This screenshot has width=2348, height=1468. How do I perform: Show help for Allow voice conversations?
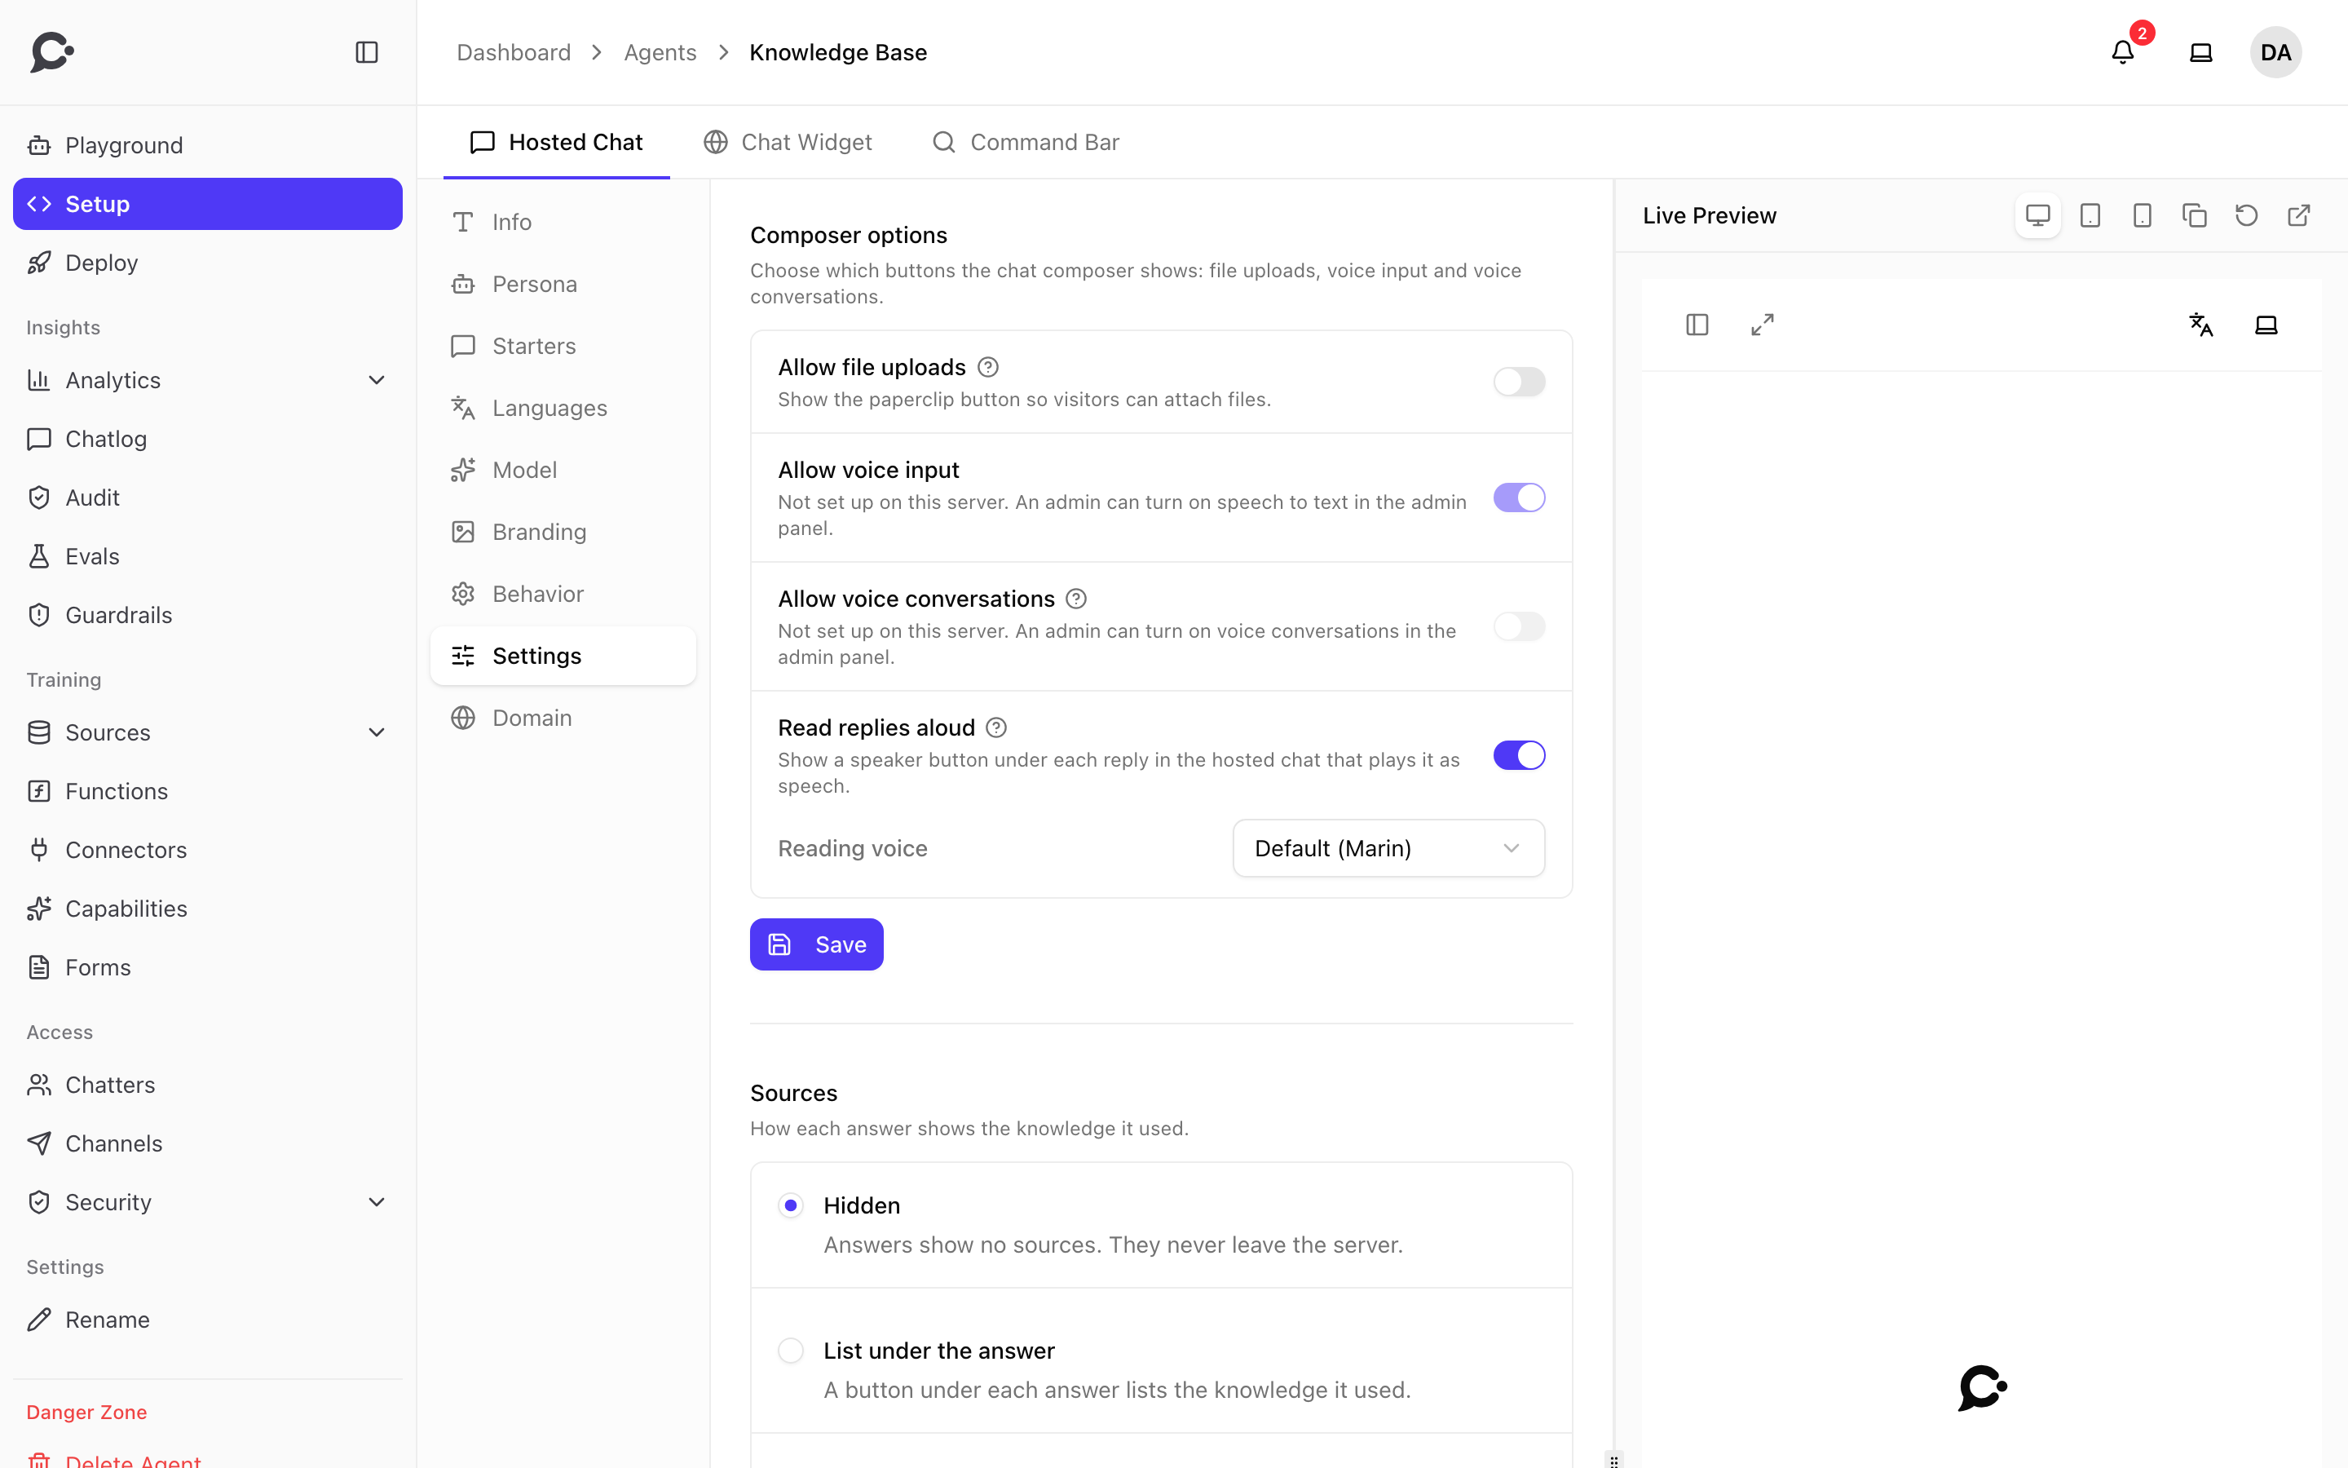point(1076,599)
